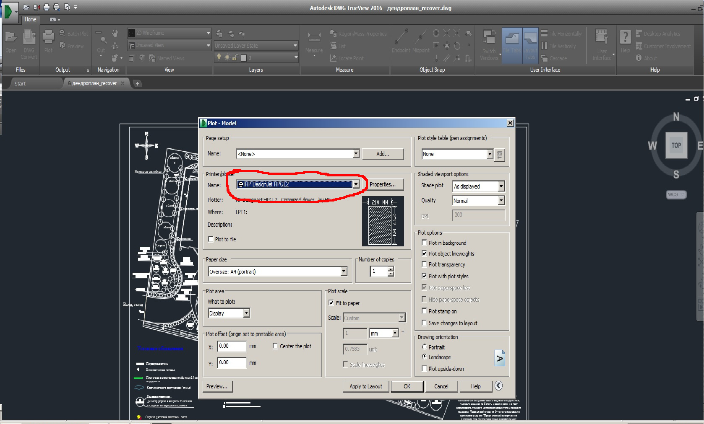Enable Plot to file checkbox
704x424 pixels.
tap(211, 239)
